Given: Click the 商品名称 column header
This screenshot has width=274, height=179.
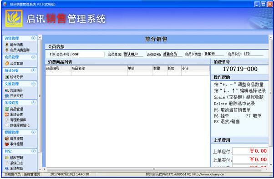Looking at the screenshot, I should click(99, 69).
